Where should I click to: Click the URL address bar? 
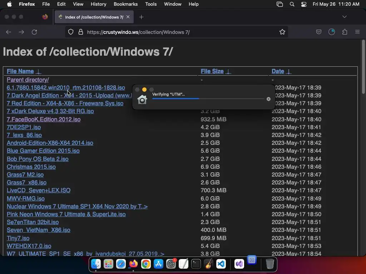(176, 32)
